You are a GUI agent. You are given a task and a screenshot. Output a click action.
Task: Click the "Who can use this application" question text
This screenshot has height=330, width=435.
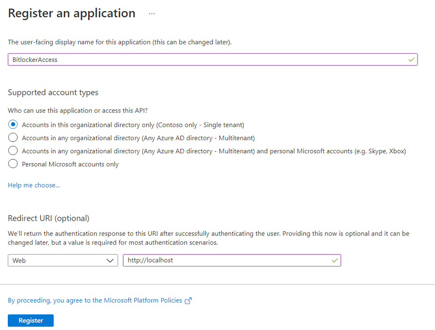[81, 111]
